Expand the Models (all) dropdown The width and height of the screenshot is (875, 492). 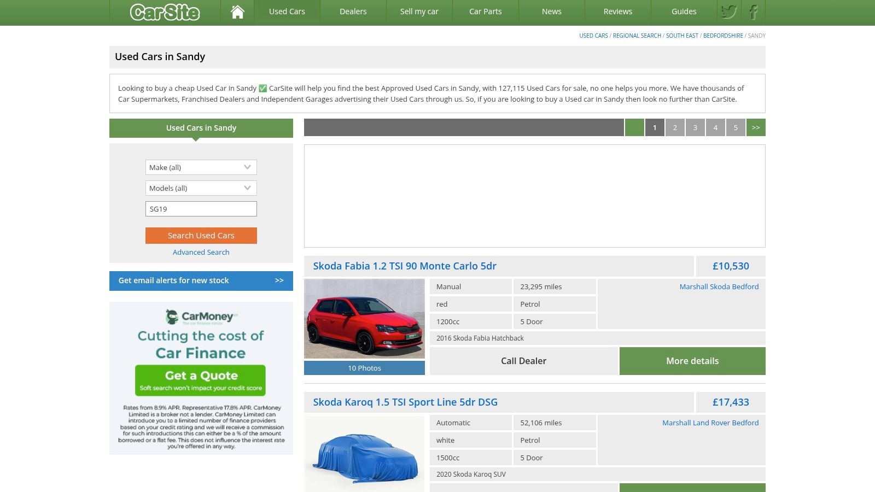pos(201,188)
